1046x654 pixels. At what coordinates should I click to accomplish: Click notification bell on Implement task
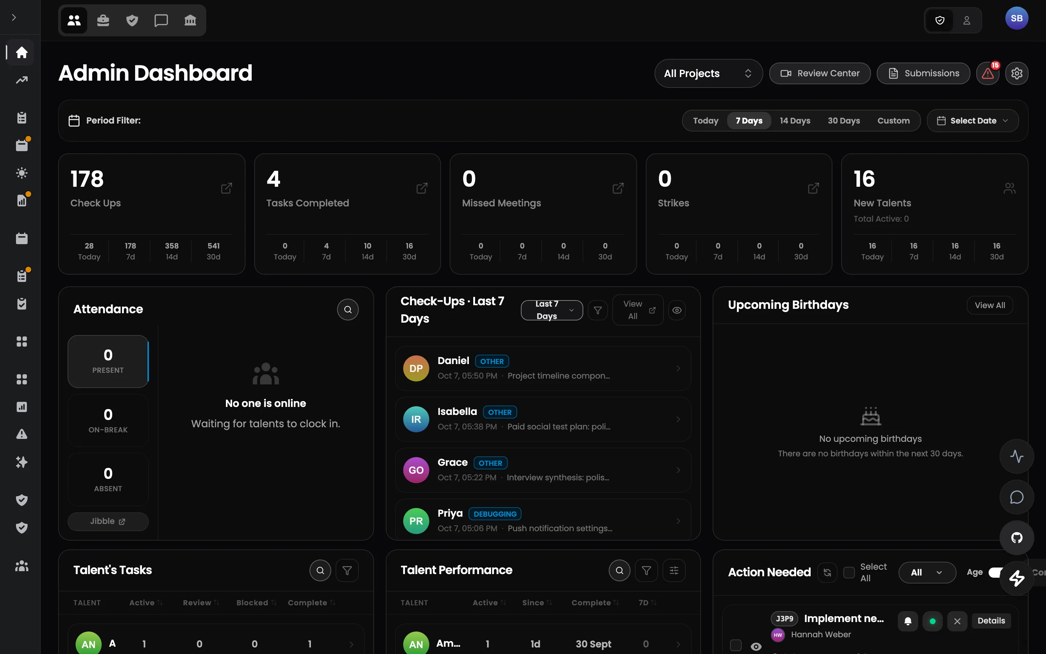click(x=908, y=621)
